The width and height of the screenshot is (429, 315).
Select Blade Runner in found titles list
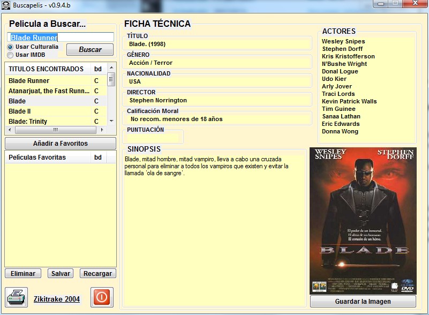(56, 81)
